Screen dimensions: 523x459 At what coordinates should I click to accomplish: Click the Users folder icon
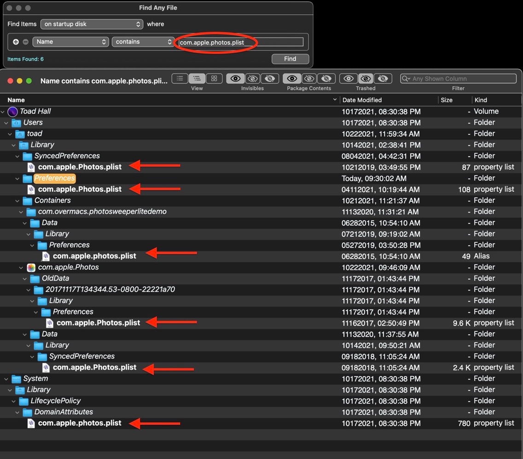pos(16,123)
